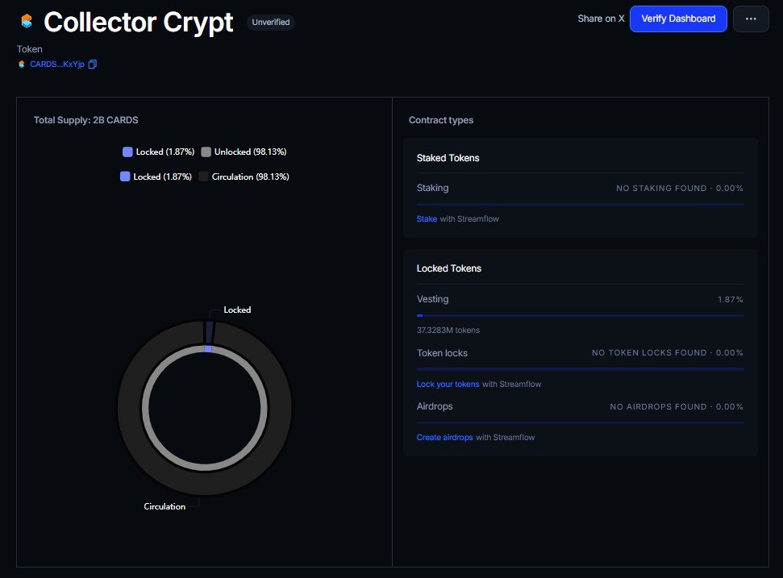Click the Vesting progress bar
Screen dimensions: 783x578
pos(581,315)
